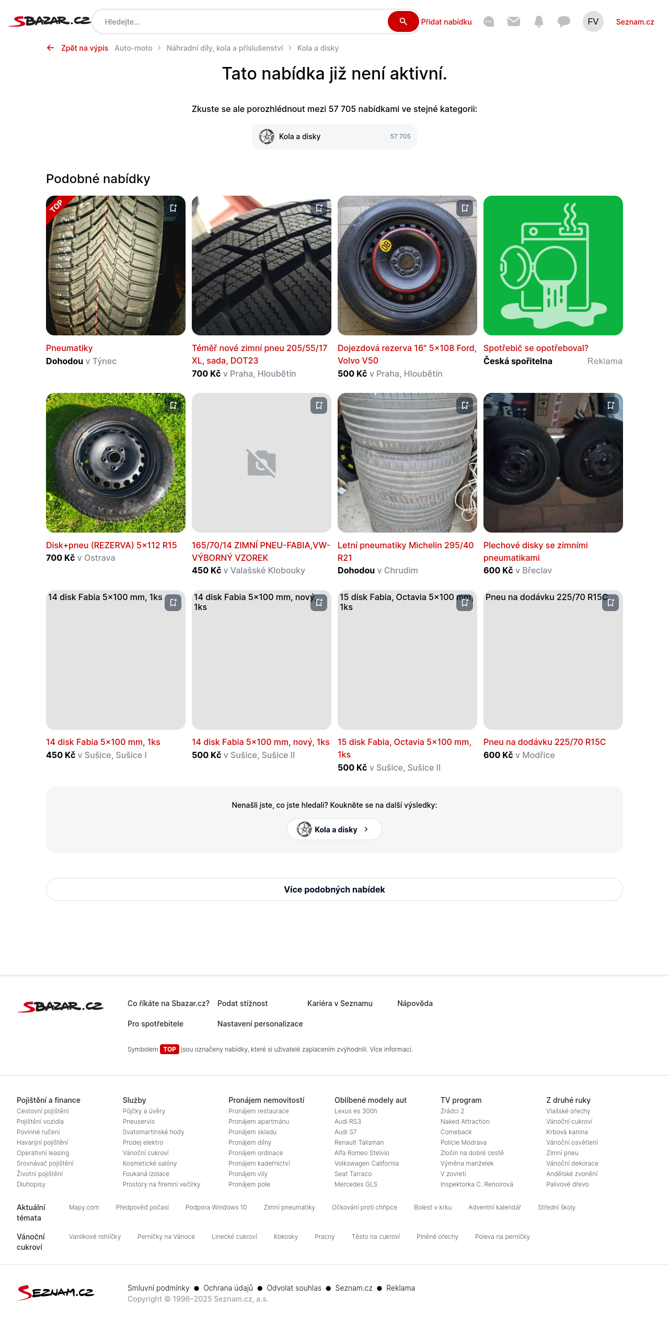The image size is (669, 1321).
Task: Go to Auto-moto breadcrumb
Action: 134,48
